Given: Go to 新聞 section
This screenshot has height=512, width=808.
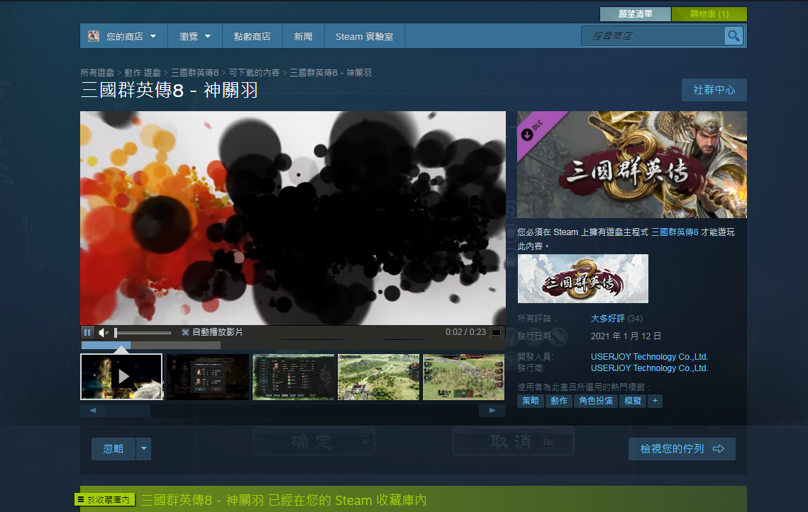Looking at the screenshot, I should (x=303, y=36).
